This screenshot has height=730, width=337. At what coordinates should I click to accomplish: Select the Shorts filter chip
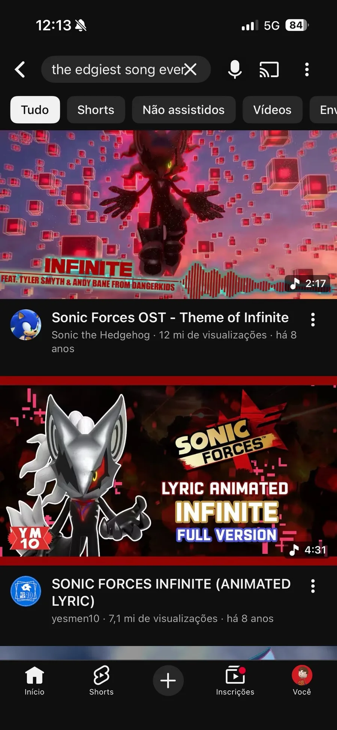click(x=96, y=110)
